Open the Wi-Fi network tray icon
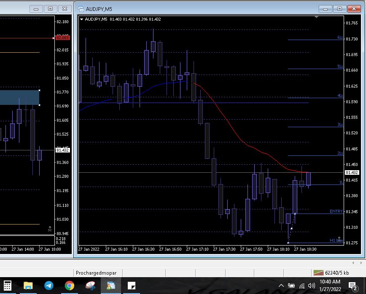 (302, 286)
